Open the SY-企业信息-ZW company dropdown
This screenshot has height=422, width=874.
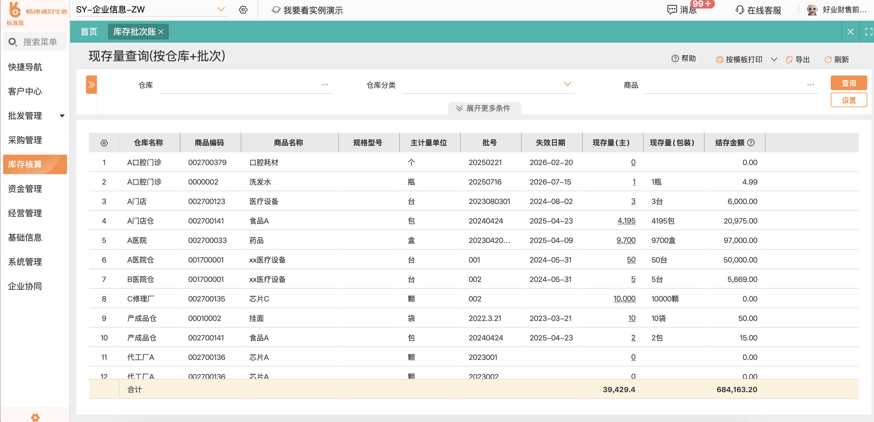coord(221,9)
